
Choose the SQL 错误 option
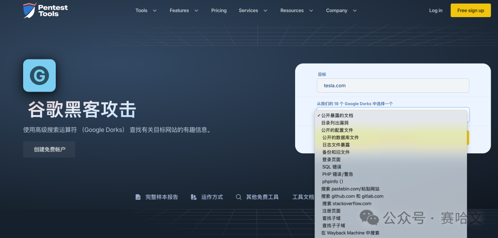click(x=391, y=167)
